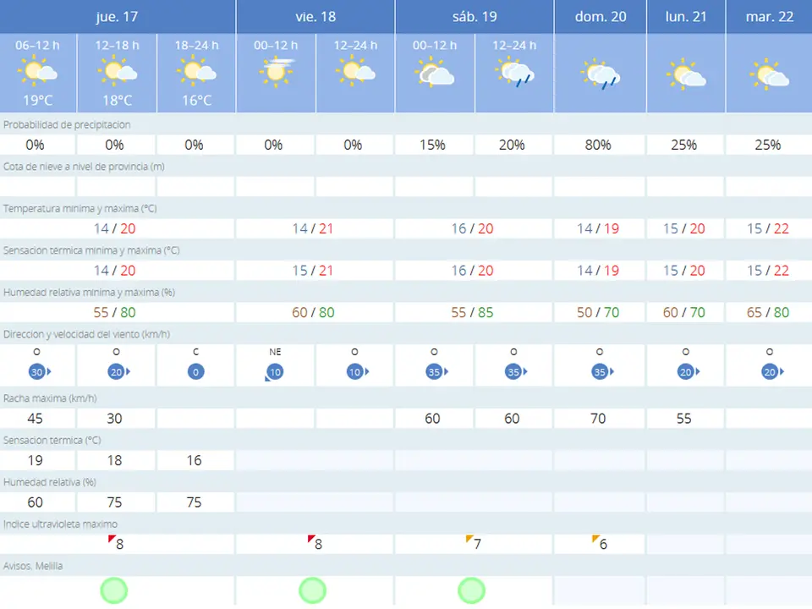Click the 80% precipitation value for dom. 20
Screen dimensions: 812x609
click(x=598, y=145)
